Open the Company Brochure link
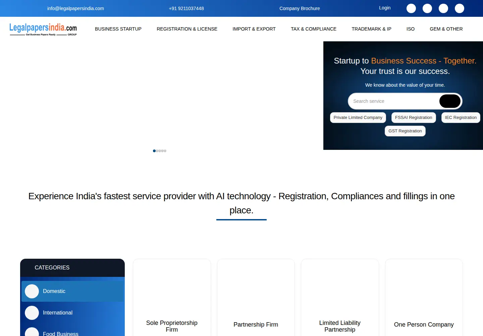483x336 pixels. 300,8
